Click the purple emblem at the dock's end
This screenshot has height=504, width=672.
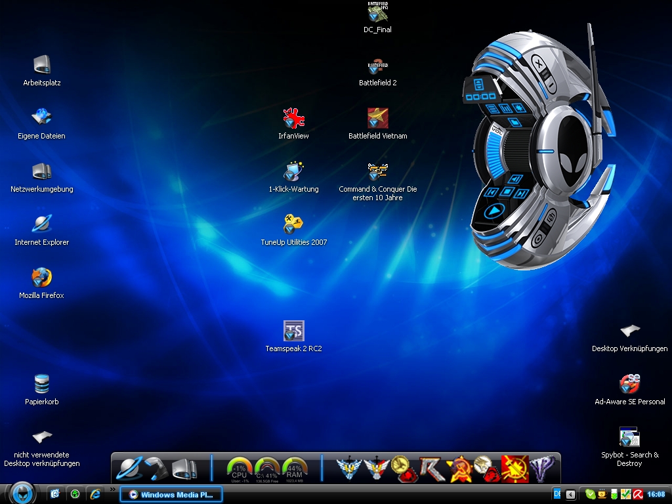click(x=542, y=469)
